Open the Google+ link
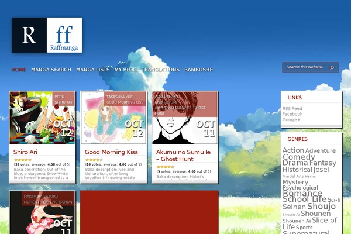This screenshot has height=234, width=351. tap(291, 119)
